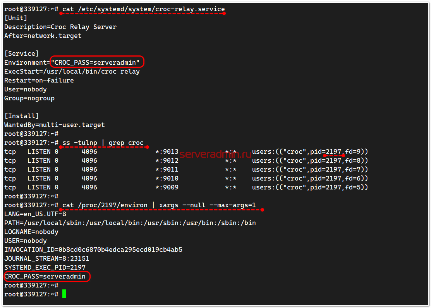431x308 pixels.
Task: Click the 'ss -tulnp | grep croc' command
Action: 103,143
